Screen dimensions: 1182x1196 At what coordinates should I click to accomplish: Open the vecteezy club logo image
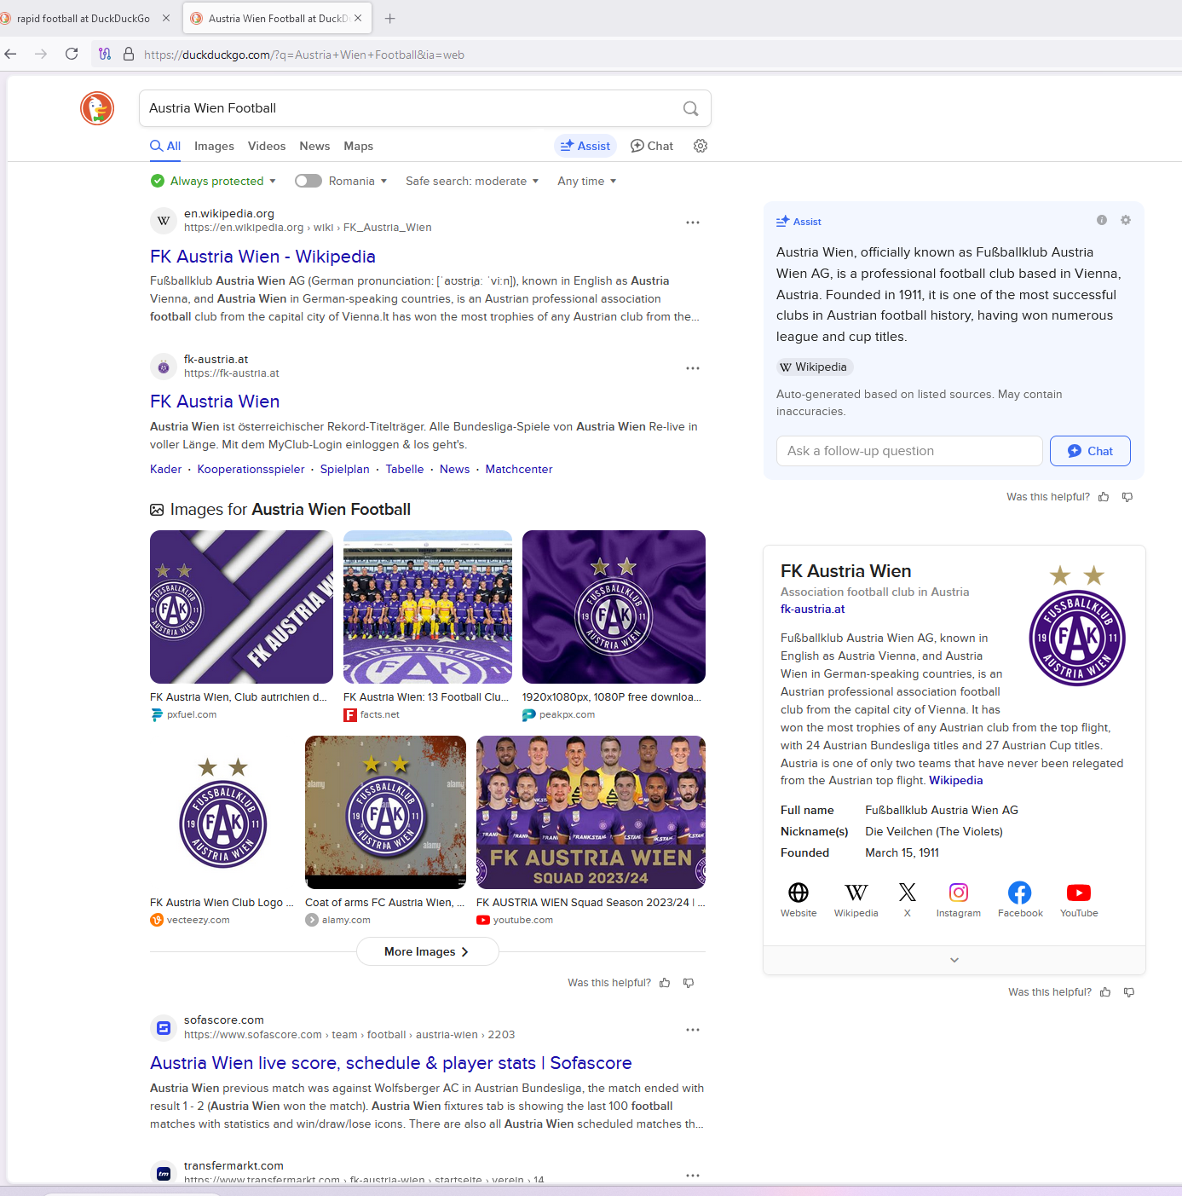pyautogui.click(x=223, y=812)
